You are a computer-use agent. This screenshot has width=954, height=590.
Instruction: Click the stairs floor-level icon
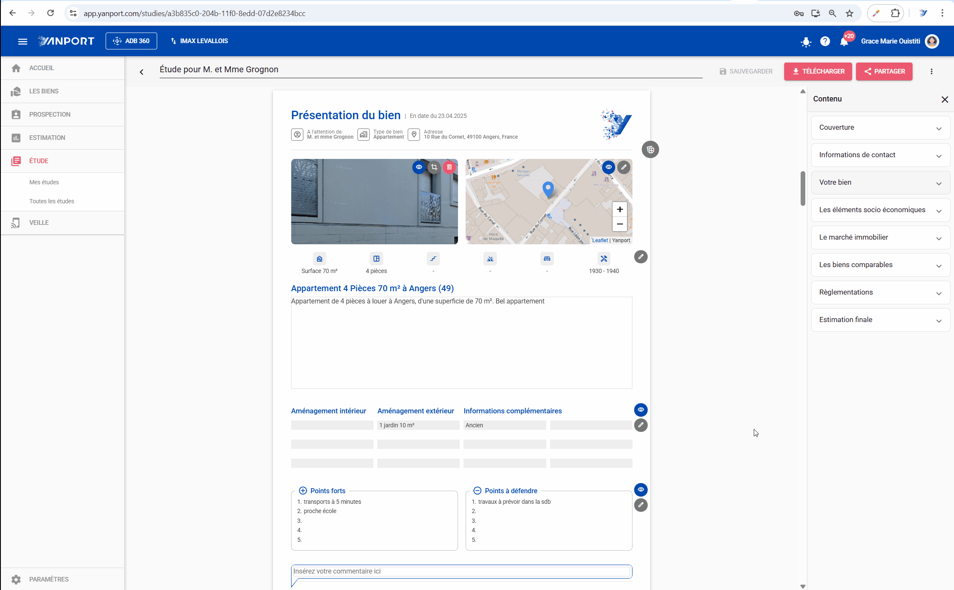pos(433,259)
